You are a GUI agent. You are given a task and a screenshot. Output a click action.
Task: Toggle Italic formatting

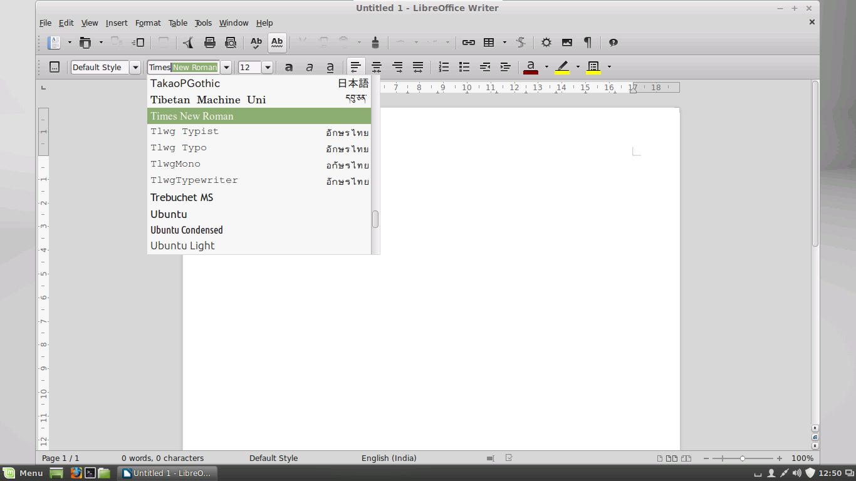tap(310, 67)
